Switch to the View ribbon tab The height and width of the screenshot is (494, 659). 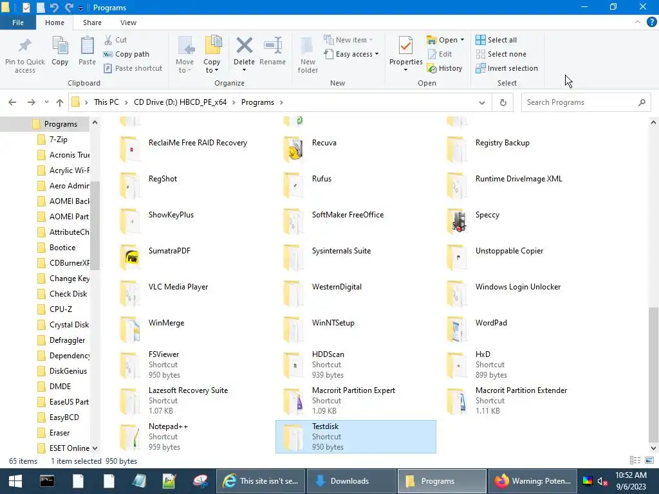[x=128, y=23]
